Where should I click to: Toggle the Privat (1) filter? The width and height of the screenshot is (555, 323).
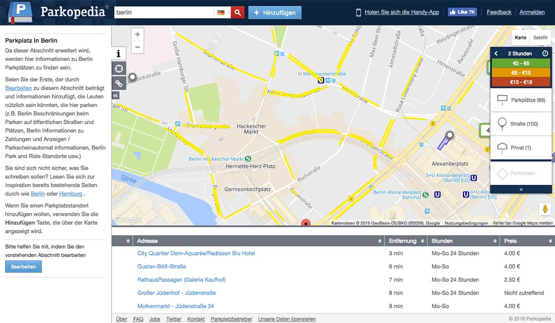pyautogui.click(x=521, y=148)
